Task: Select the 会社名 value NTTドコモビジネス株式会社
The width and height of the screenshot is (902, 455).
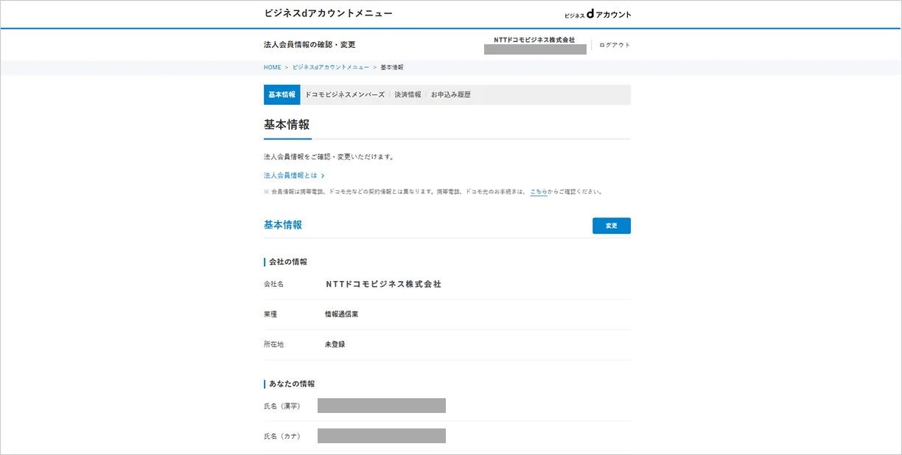Action: point(383,284)
